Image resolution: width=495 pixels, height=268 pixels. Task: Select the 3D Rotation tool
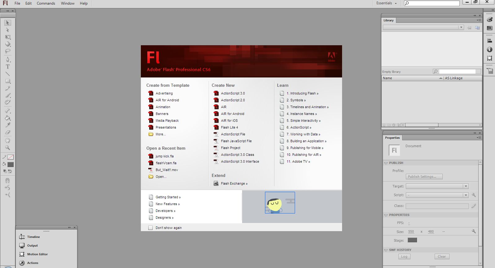coord(8,44)
